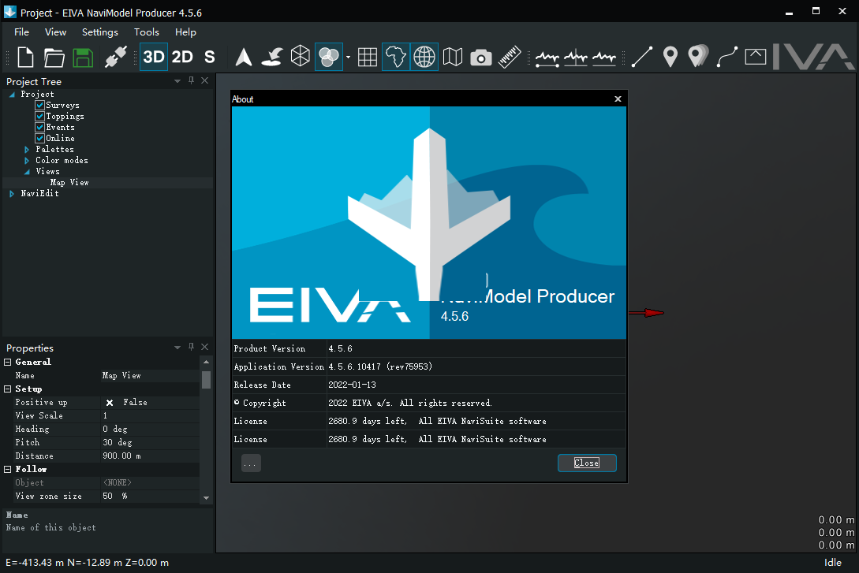Screen dimensions: 859x573
Task: Uncheck the Surveys item
Action: click(x=39, y=105)
